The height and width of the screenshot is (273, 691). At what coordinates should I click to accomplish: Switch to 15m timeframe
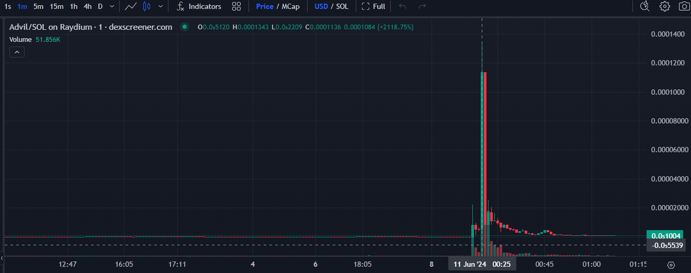[x=56, y=7]
